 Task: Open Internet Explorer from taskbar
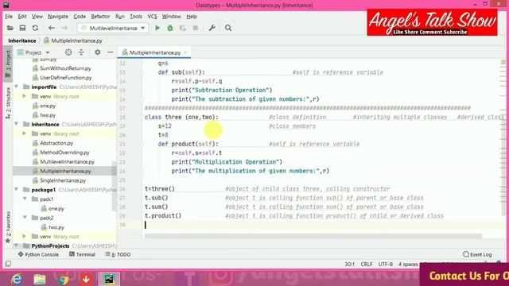pyautogui.click(x=17, y=279)
